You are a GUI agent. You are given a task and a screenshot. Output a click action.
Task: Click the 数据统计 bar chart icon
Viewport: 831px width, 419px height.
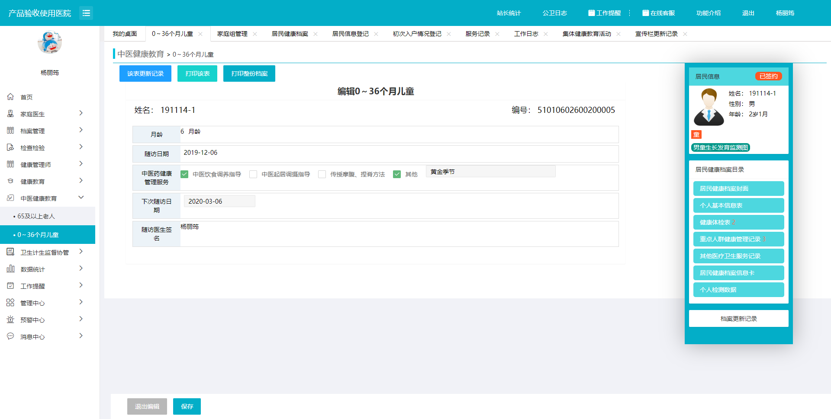tap(10, 269)
